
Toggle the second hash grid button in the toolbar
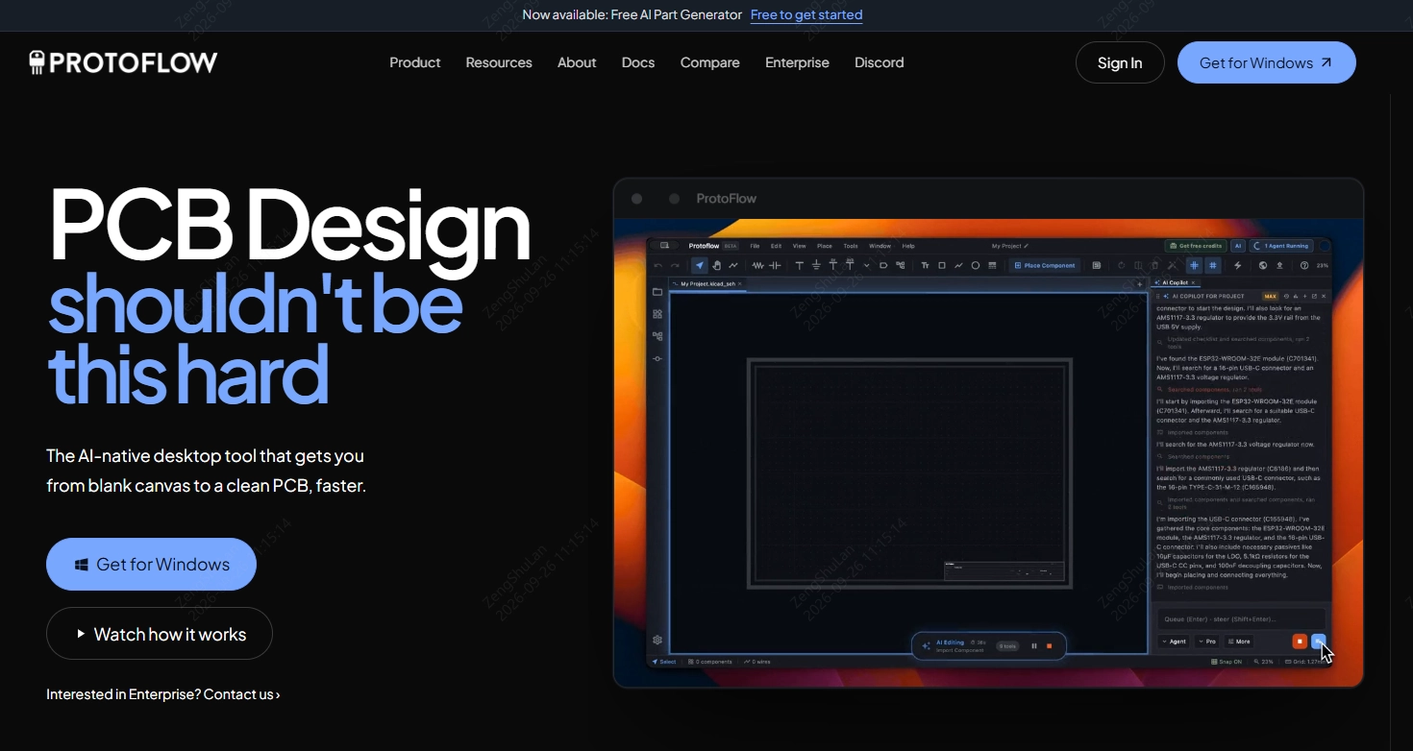pos(1213,265)
